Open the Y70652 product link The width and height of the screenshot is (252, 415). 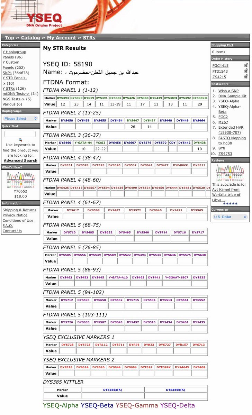click(x=20, y=191)
